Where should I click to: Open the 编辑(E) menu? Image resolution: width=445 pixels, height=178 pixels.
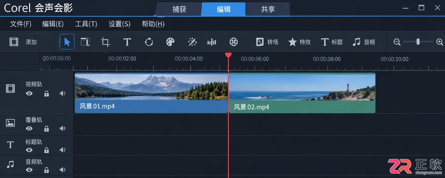pyautogui.click(x=53, y=24)
